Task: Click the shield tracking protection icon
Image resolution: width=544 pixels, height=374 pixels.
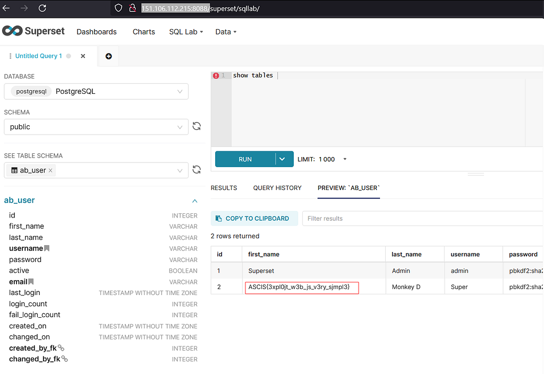Action: (118, 8)
